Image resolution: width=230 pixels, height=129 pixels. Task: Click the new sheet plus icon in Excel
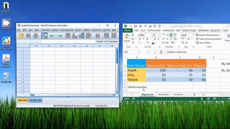coord(194,95)
